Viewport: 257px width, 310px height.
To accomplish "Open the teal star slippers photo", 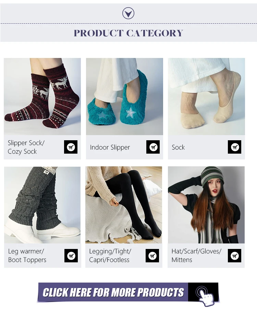I will tap(124, 96).
